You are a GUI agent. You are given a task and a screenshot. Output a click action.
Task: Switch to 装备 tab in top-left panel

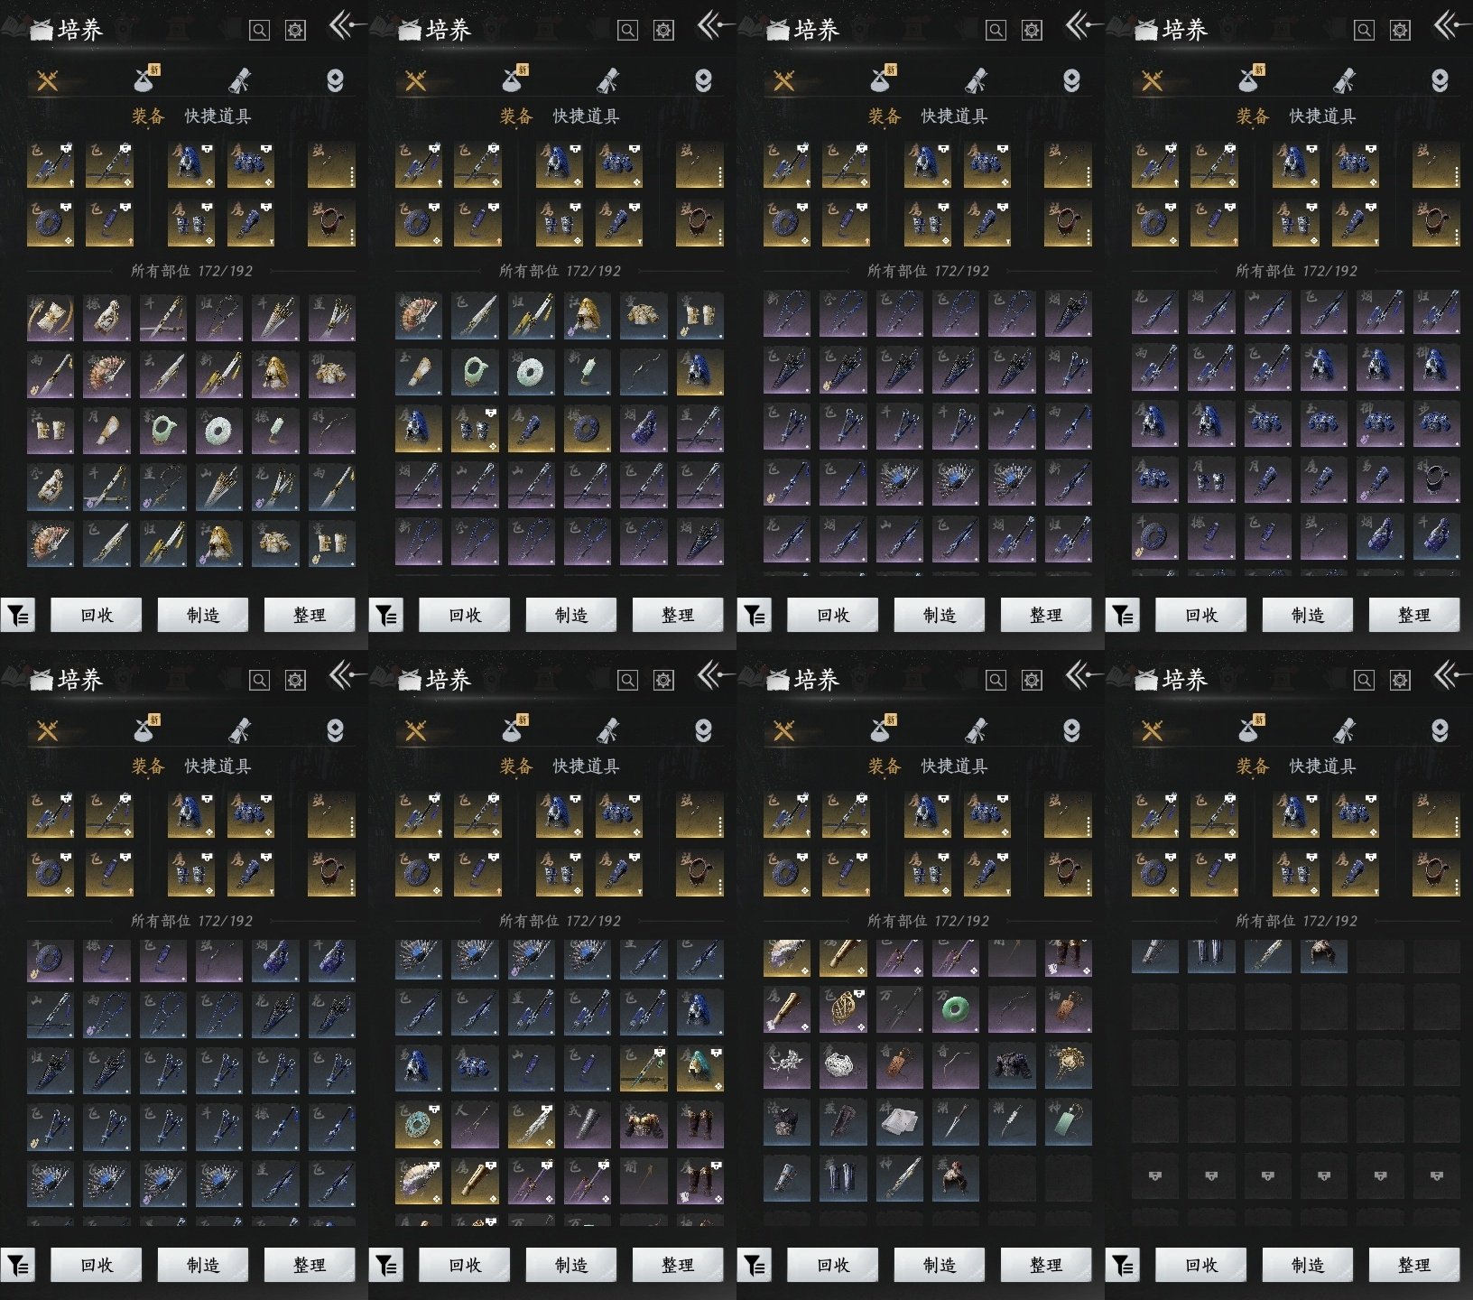coord(148,116)
